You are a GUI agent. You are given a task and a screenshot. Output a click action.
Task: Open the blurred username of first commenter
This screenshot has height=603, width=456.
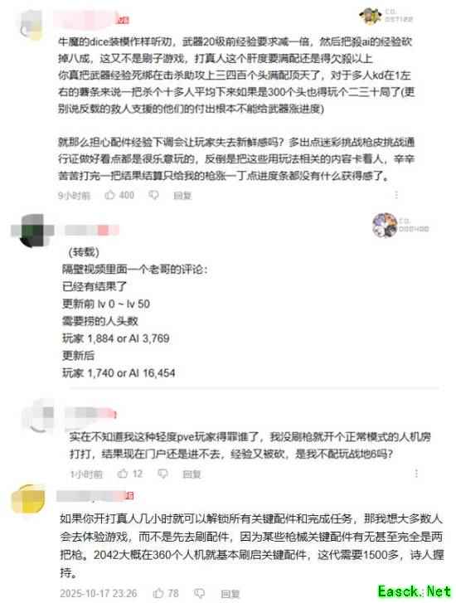[91, 19]
